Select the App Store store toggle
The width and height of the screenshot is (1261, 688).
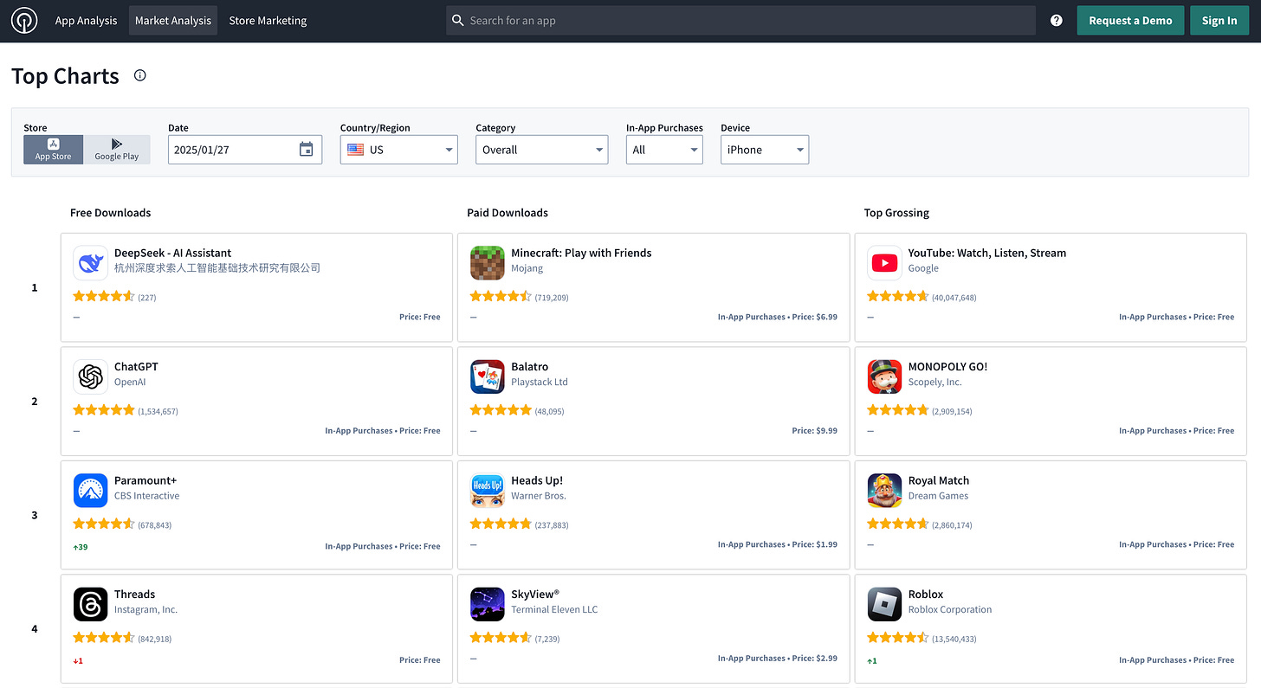pos(54,150)
